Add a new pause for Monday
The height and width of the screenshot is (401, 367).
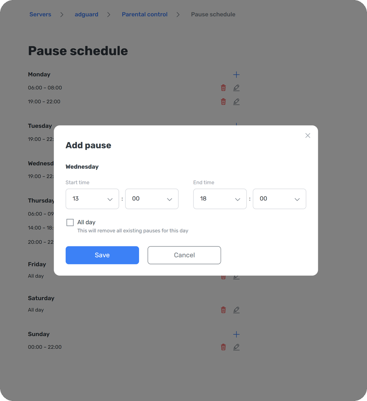coord(236,75)
